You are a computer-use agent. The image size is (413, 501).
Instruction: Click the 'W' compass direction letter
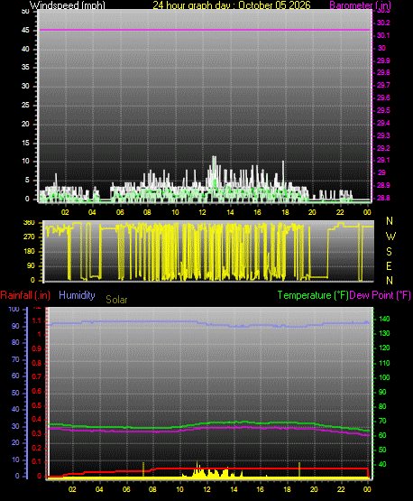point(390,237)
